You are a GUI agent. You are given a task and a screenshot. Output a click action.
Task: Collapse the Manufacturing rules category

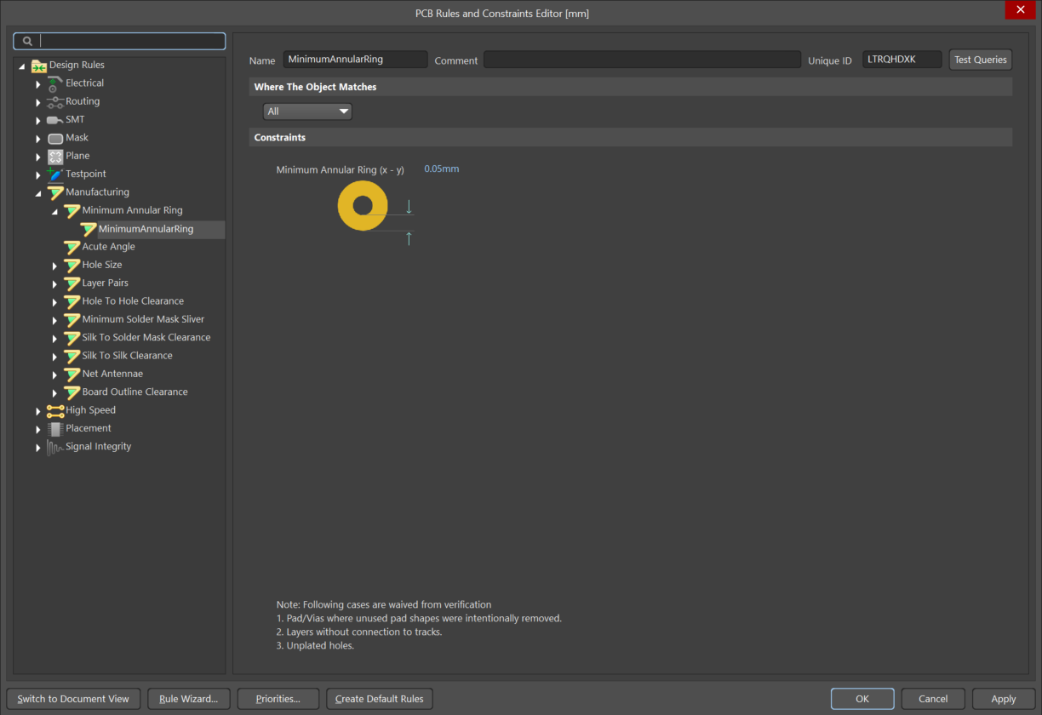[38, 193]
